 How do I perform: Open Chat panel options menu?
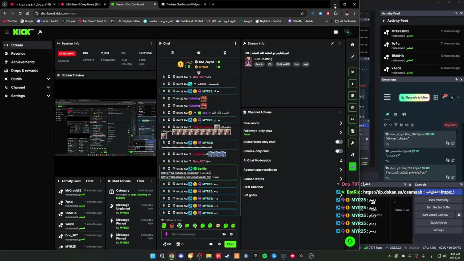coord(235,43)
